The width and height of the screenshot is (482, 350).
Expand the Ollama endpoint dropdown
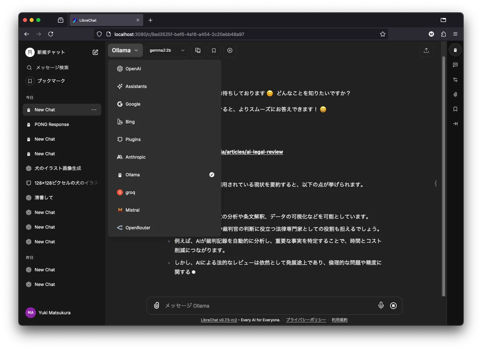[125, 50]
